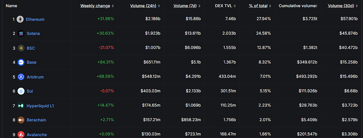Select the $57.901b 30d volume cell
The width and height of the screenshot is (363, 138).
349,19
